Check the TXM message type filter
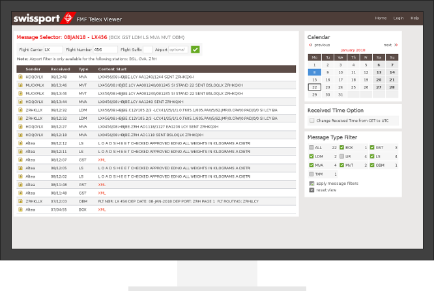Image resolution: width=434 pixels, height=291 pixels. [311, 174]
